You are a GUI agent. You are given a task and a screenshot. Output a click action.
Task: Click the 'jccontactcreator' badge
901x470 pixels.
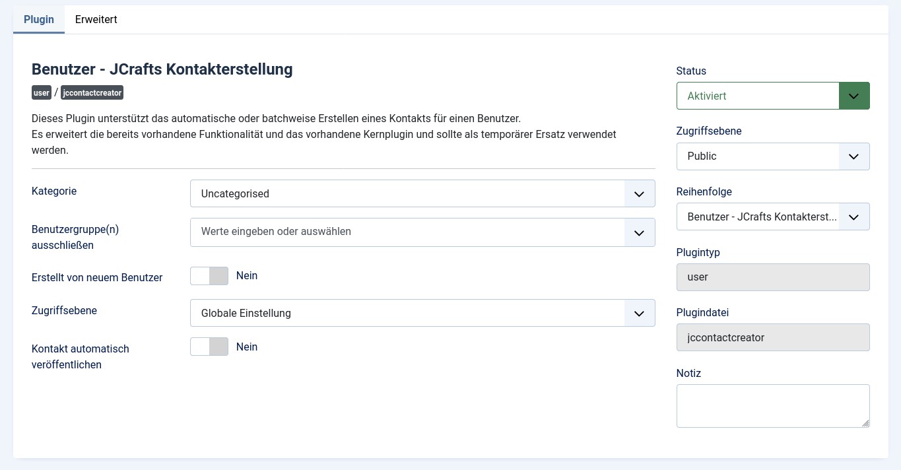tap(92, 93)
